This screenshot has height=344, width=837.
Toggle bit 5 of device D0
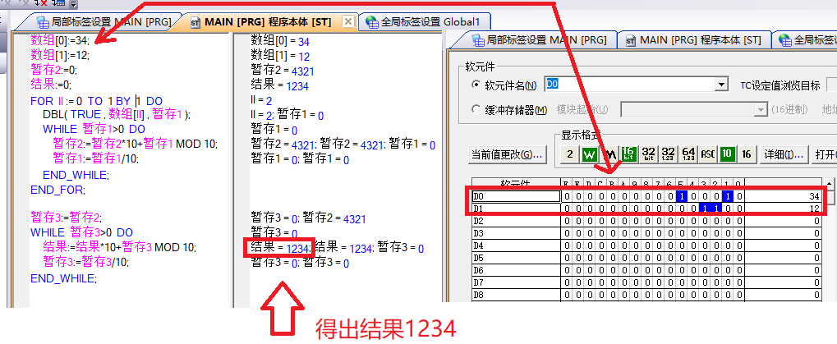(682, 196)
